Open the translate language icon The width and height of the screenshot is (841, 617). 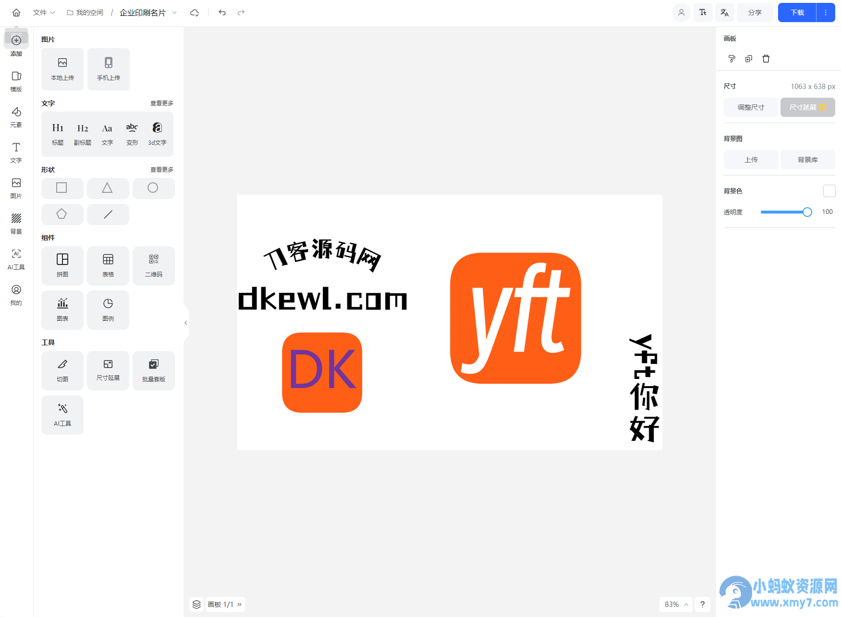(725, 13)
